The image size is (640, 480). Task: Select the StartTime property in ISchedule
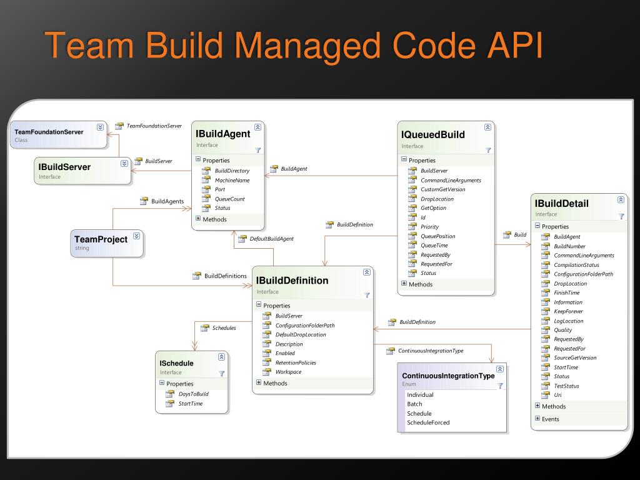[x=190, y=403]
